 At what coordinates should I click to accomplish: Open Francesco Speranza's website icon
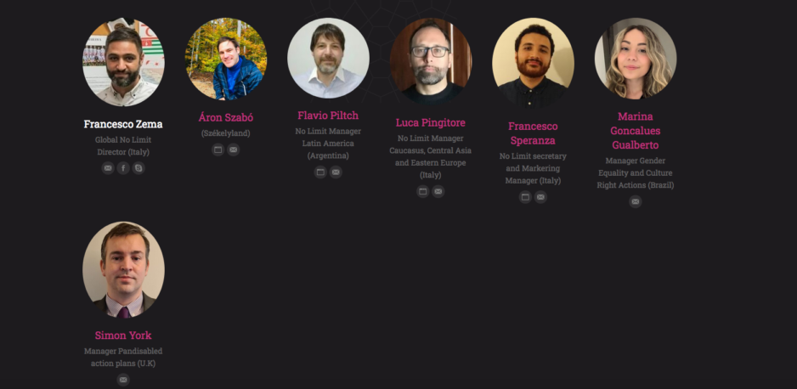525,197
